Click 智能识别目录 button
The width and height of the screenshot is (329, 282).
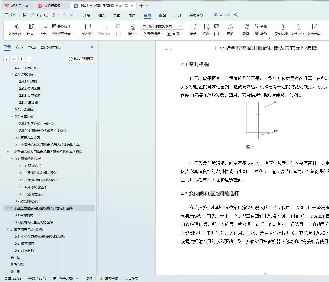point(81,59)
